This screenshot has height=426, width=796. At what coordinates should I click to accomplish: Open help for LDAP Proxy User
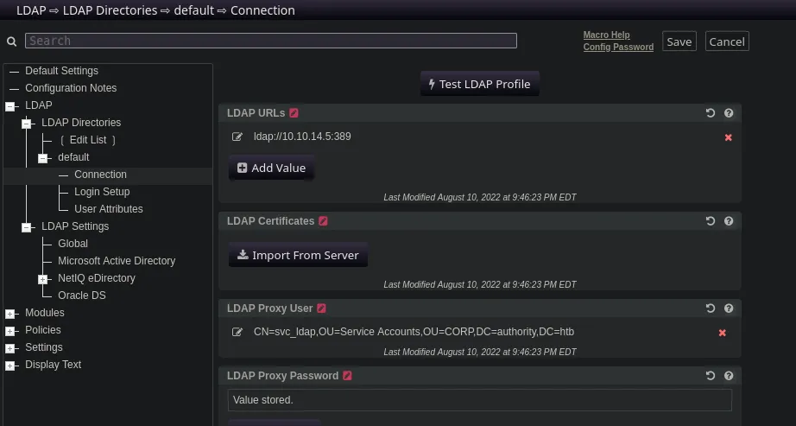tap(729, 308)
